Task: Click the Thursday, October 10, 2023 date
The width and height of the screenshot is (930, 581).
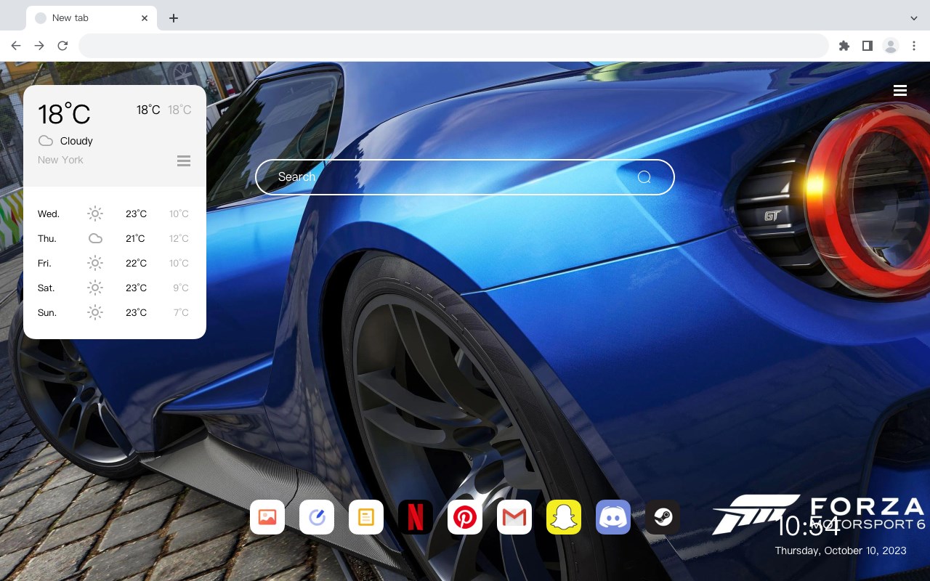Action: click(841, 550)
